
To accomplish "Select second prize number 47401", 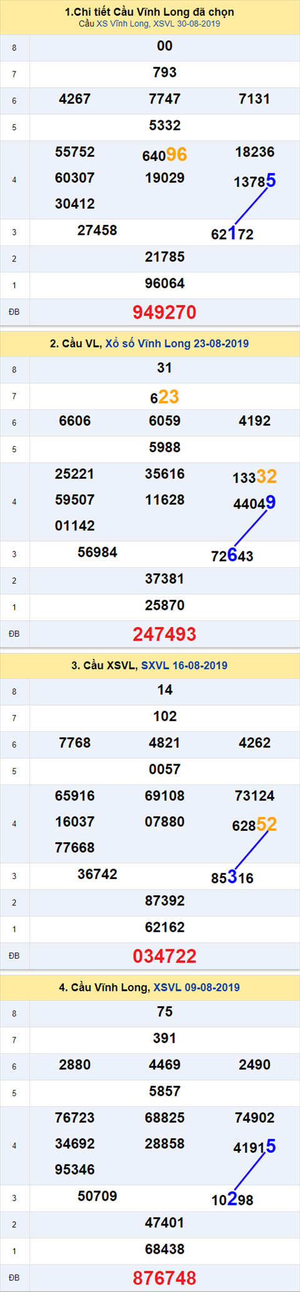I will pyautogui.click(x=165, y=1223).
